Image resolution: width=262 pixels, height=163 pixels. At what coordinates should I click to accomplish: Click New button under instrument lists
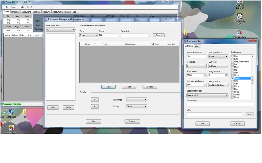click(x=53, y=107)
